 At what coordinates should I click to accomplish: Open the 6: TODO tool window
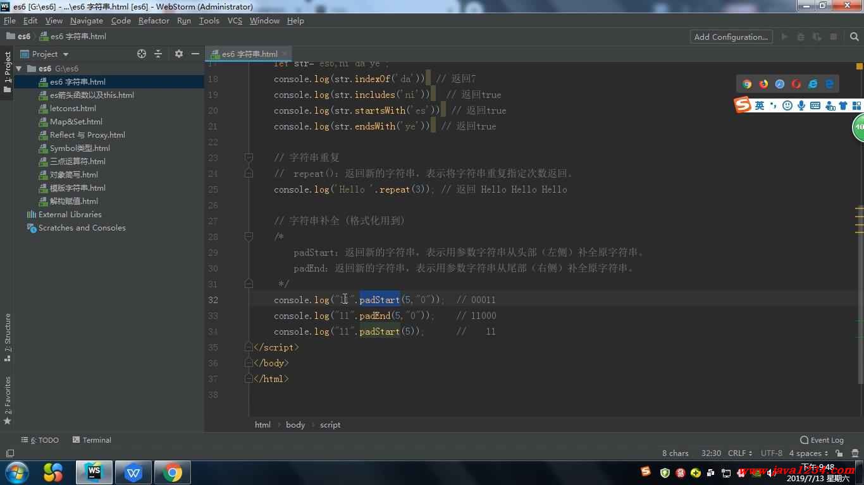click(40, 440)
